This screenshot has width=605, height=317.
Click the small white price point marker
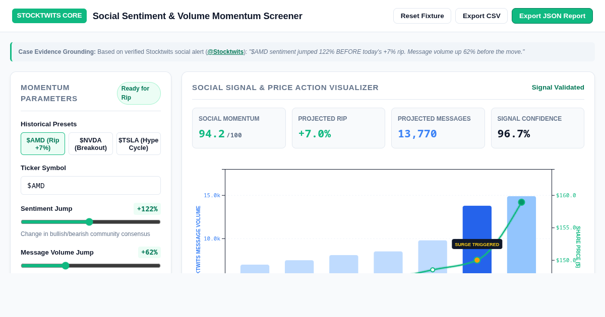(x=433, y=270)
